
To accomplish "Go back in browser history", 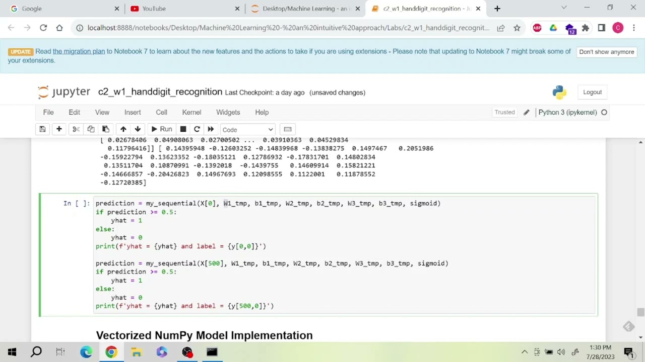I will (x=12, y=28).
